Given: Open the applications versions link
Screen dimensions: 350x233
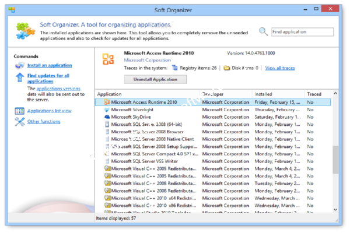Looking at the screenshot, I should coord(58,89).
